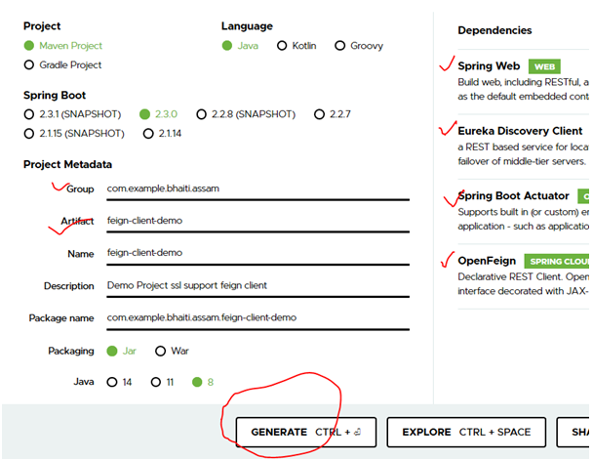
Task: Click the Dependencies heading
Action: click(x=494, y=30)
